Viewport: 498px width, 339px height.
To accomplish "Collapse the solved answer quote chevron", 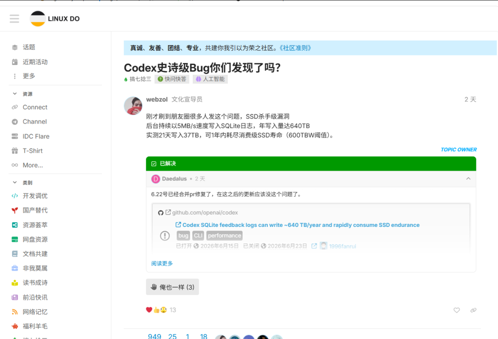I will (468, 178).
